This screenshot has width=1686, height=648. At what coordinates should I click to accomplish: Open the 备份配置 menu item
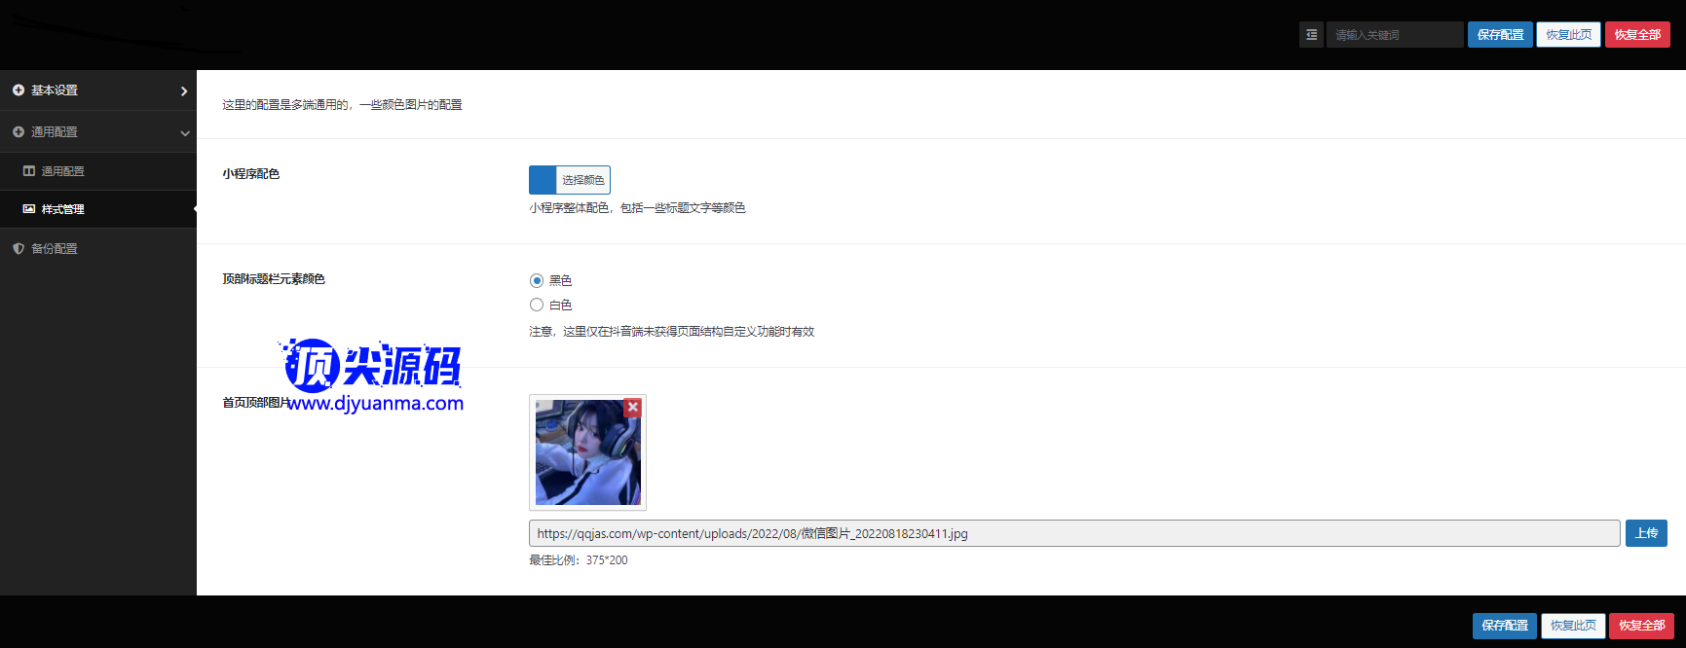coord(55,249)
